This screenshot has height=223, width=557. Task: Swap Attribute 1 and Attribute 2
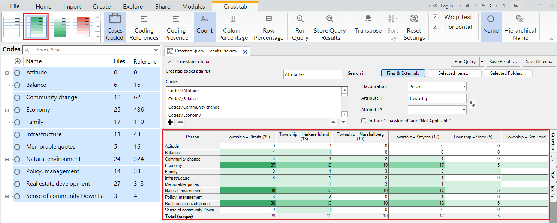tap(472, 104)
